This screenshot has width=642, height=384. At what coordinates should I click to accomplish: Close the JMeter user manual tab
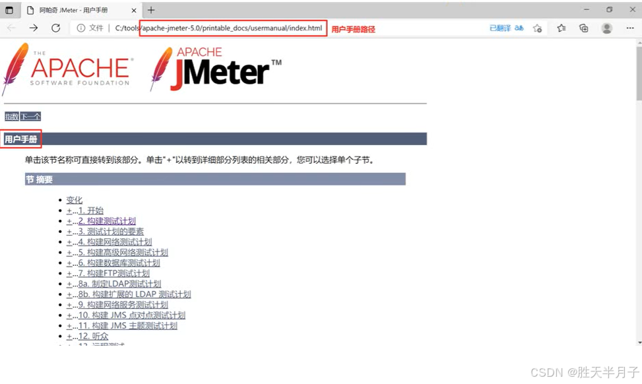[x=134, y=11]
